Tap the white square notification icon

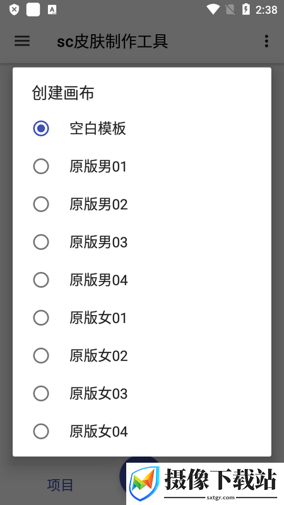(33, 9)
